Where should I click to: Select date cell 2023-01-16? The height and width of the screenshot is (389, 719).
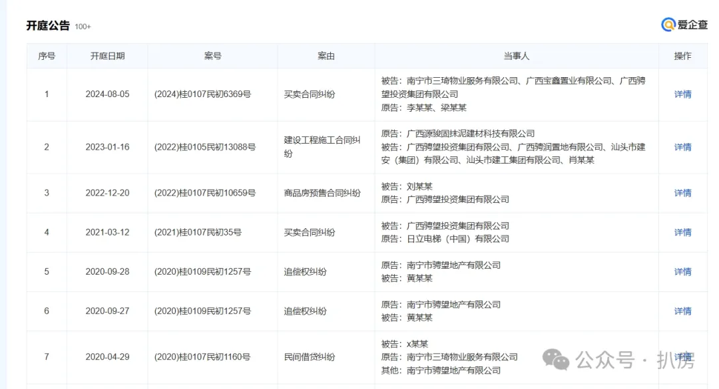(x=107, y=147)
